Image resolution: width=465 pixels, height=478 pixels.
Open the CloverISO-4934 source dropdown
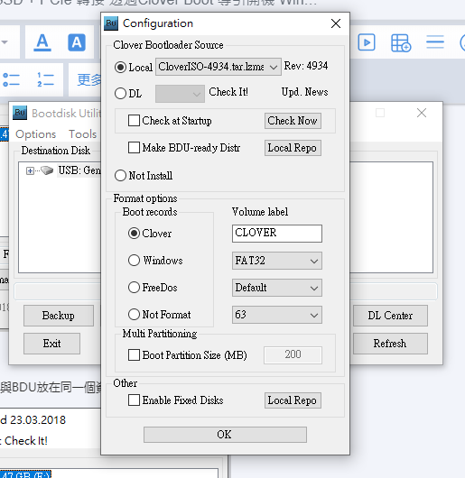point(219,67)
